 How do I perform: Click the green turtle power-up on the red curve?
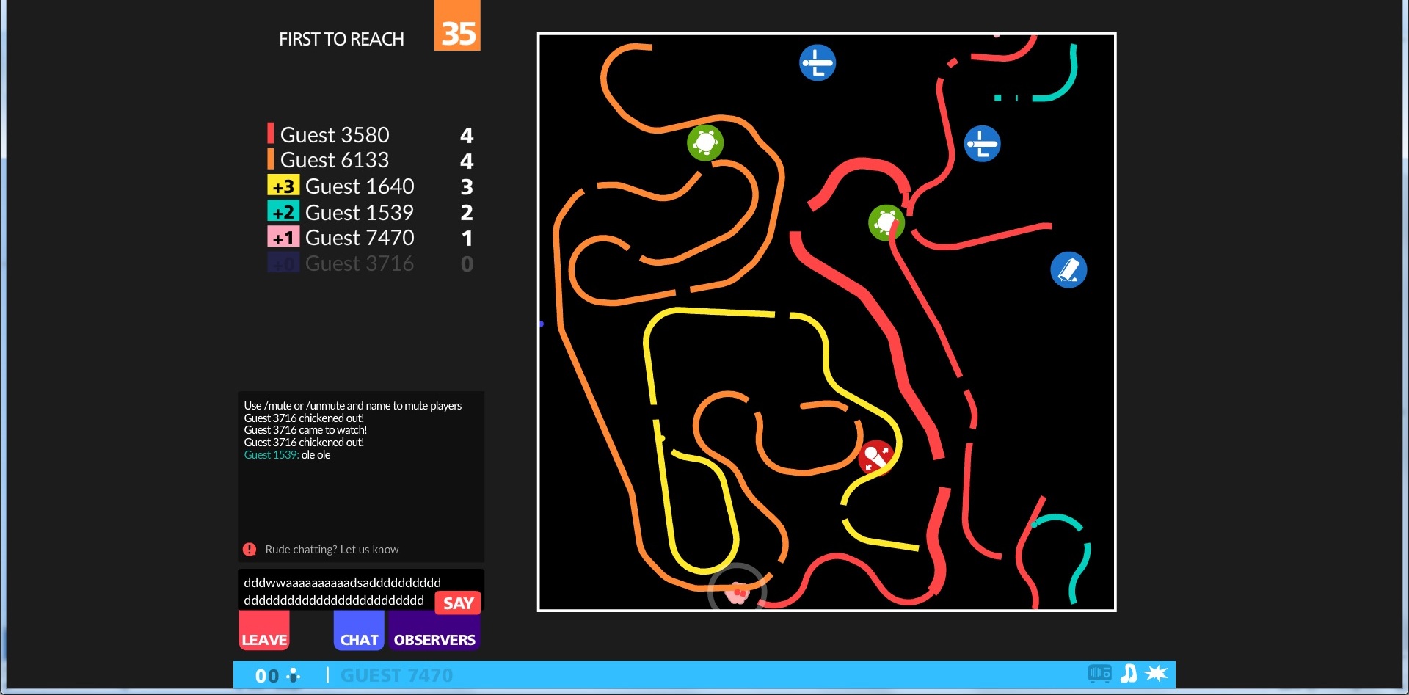886,222
